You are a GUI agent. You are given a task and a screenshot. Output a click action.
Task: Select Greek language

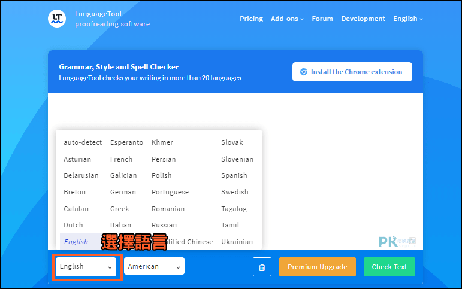(120, 209)
